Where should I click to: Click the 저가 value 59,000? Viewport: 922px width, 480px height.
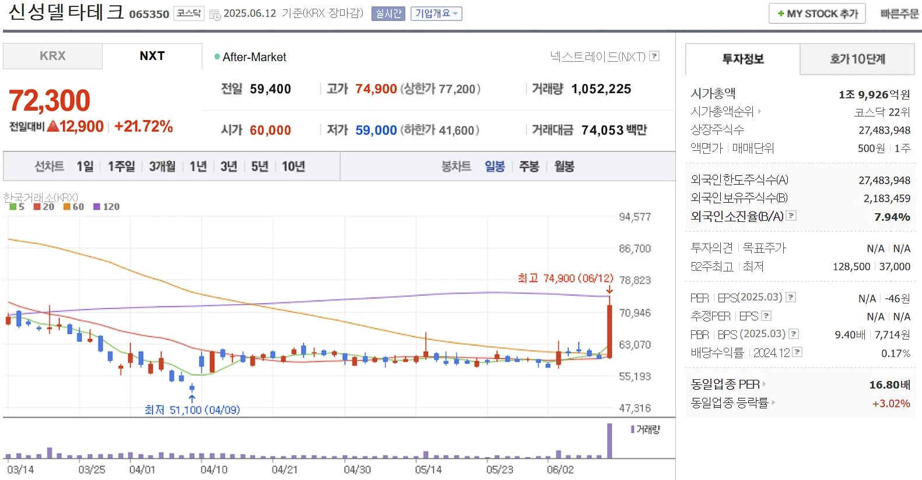[x=376, y=130]
